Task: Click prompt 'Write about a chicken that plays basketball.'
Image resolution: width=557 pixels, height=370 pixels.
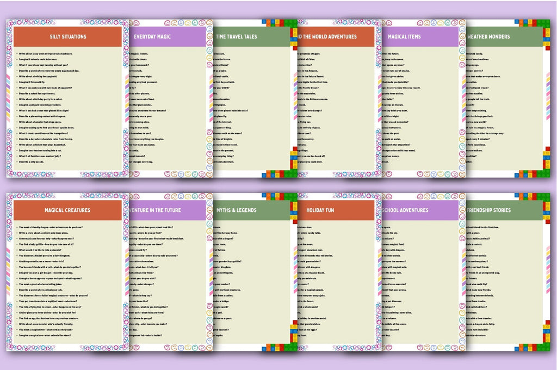Action: 42,145
